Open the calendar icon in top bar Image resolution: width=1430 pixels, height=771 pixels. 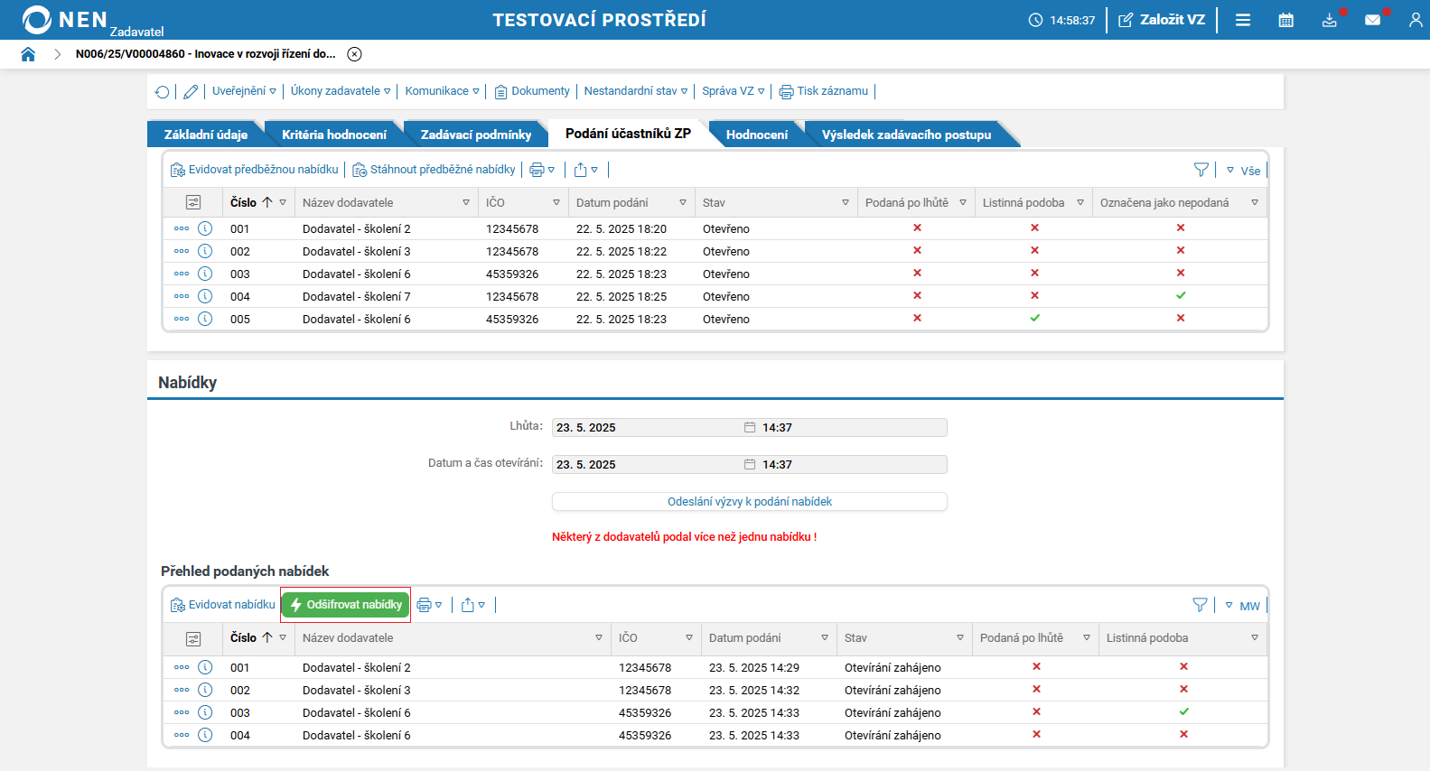coord(1285,20)
